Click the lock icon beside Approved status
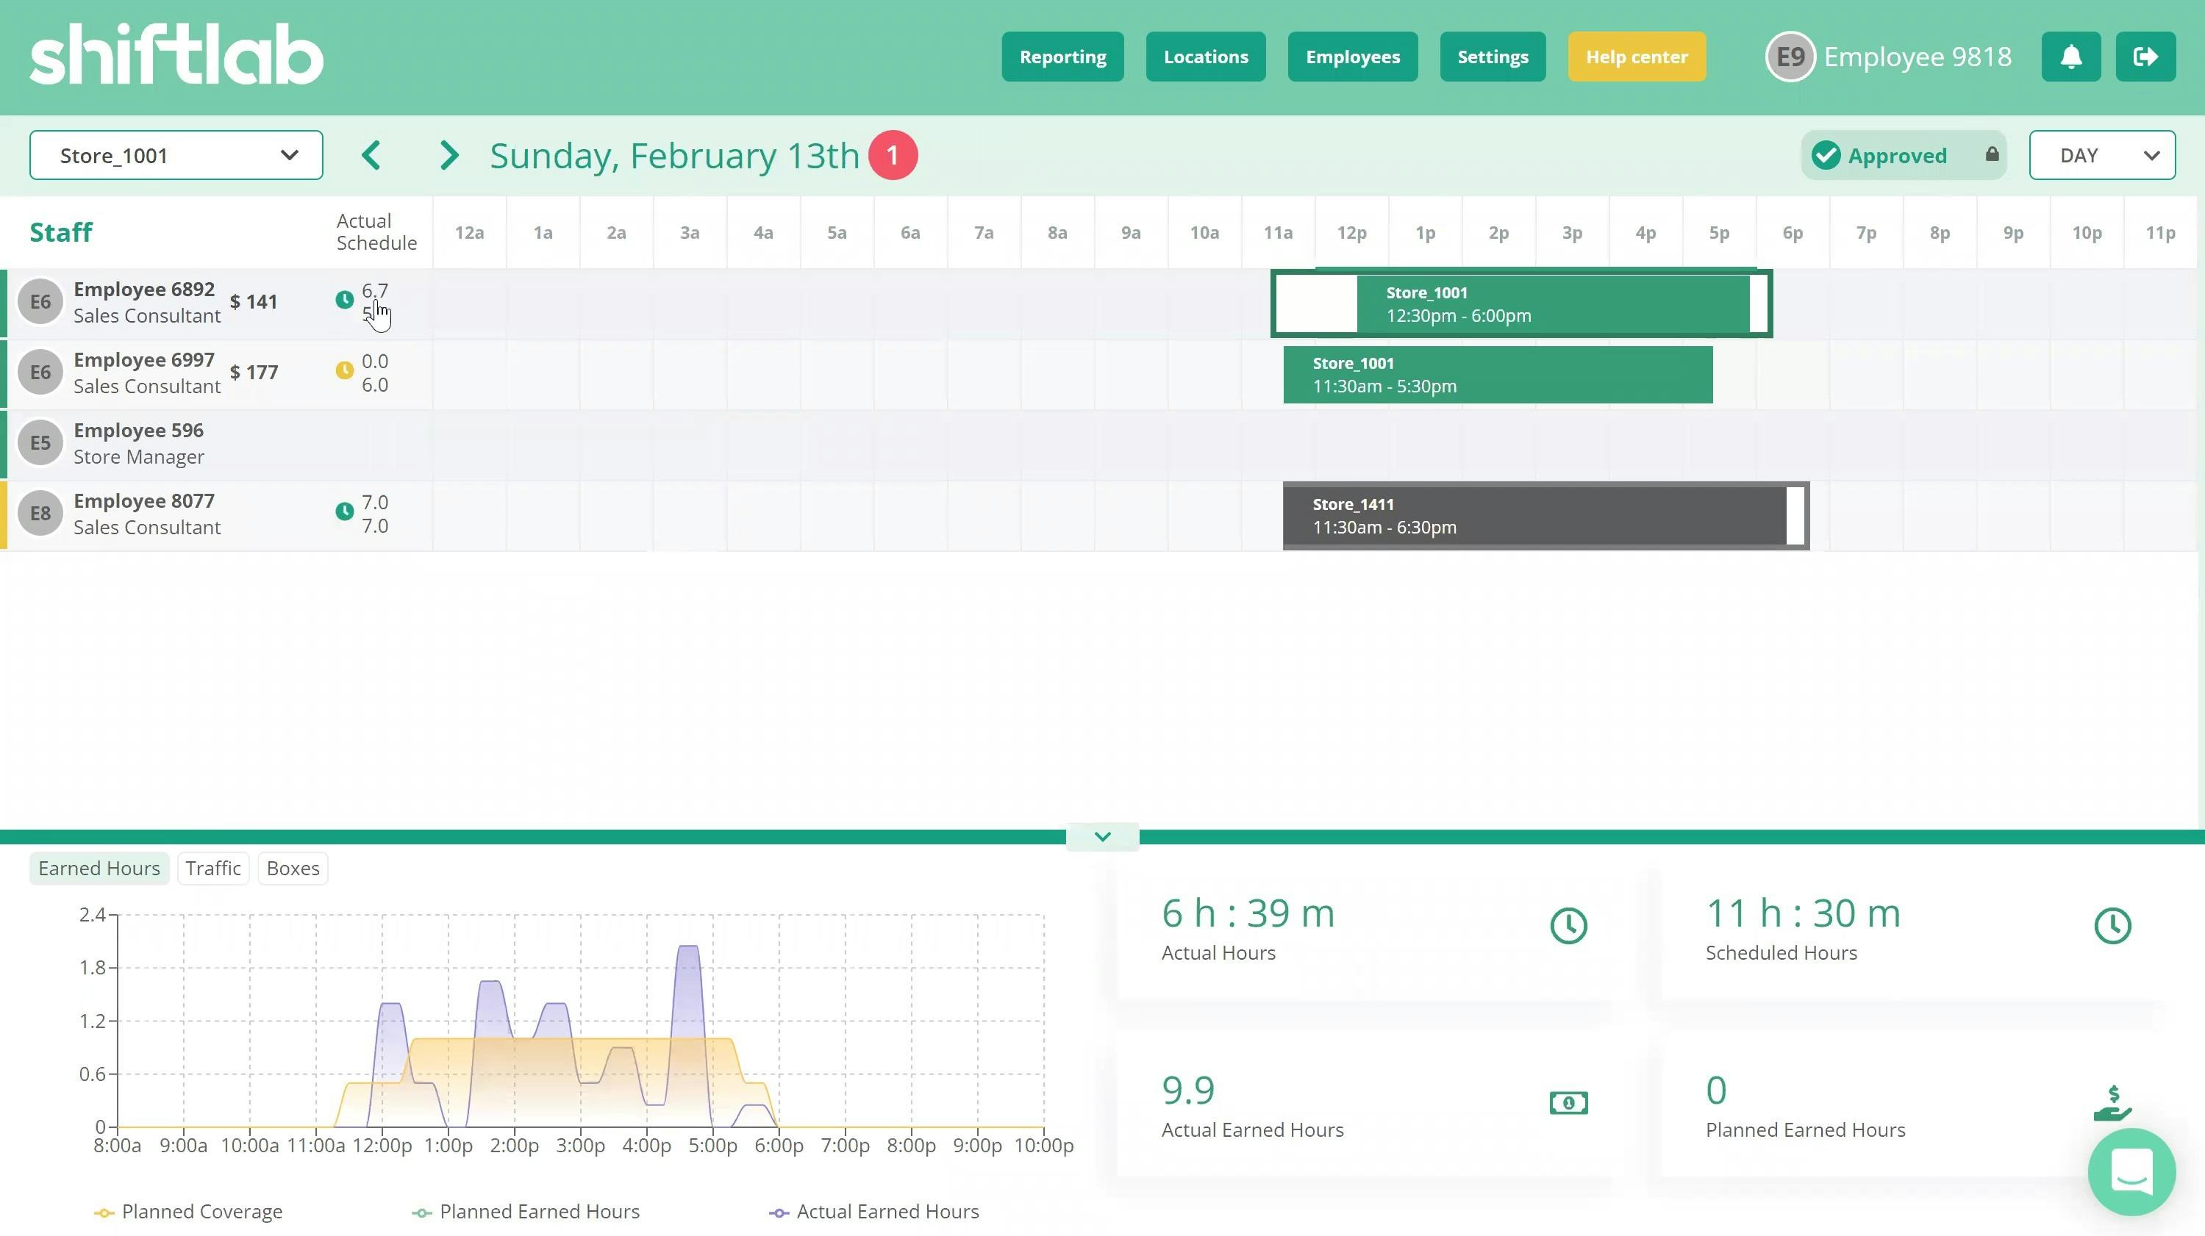 [1992, 155]
